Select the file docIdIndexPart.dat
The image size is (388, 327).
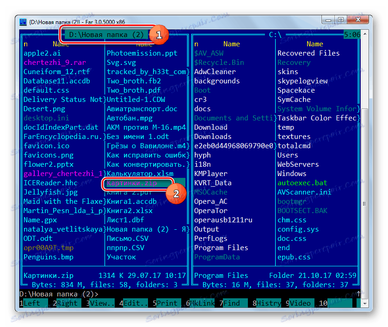[x=61, y=127]
